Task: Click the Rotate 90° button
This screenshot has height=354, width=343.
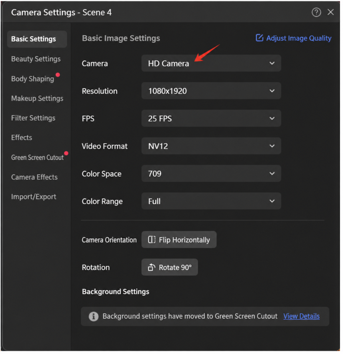Action: coord(170,267)
